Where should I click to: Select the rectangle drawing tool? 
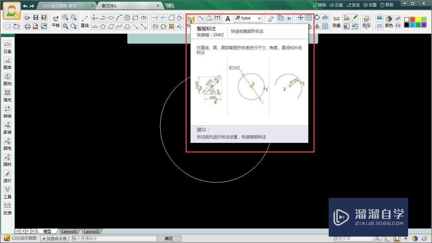135,18
